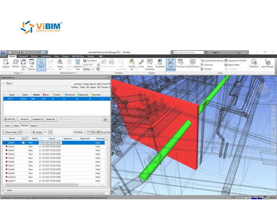Open the Appearance Profiler
The height and width of the screenshot is (208, 277).
point(235,60)
